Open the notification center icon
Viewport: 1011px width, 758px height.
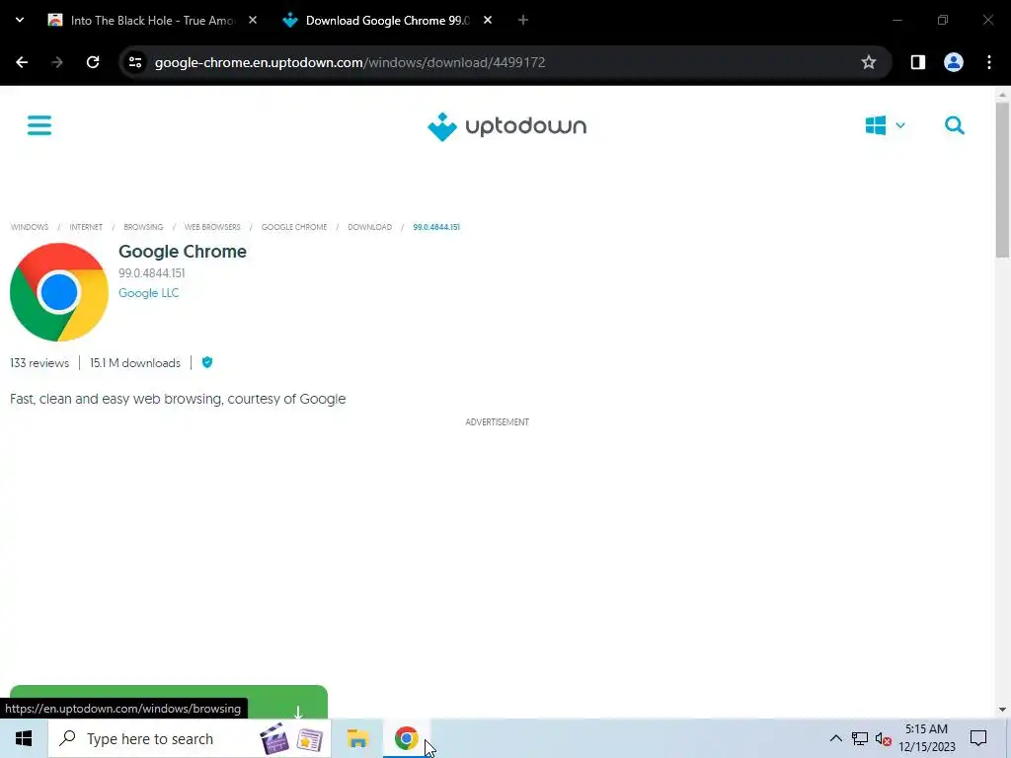pos(978,738)
